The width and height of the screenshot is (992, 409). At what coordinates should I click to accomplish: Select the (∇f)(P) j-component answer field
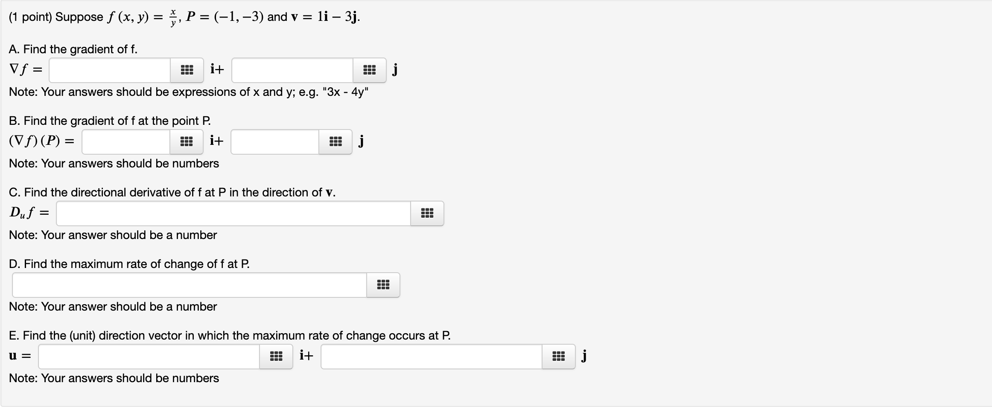274,141
